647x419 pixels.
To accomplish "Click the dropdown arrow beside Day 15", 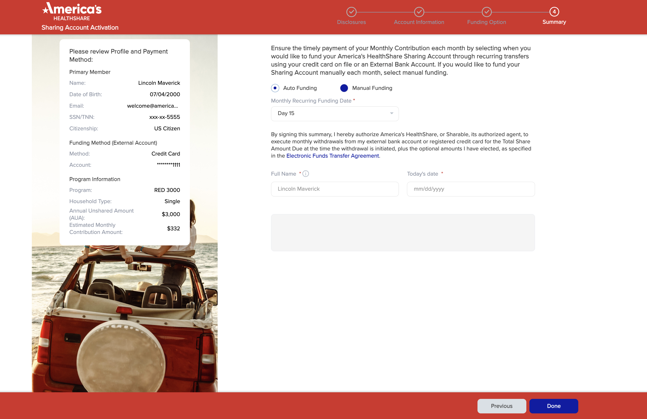I will [x=391, y=113].
